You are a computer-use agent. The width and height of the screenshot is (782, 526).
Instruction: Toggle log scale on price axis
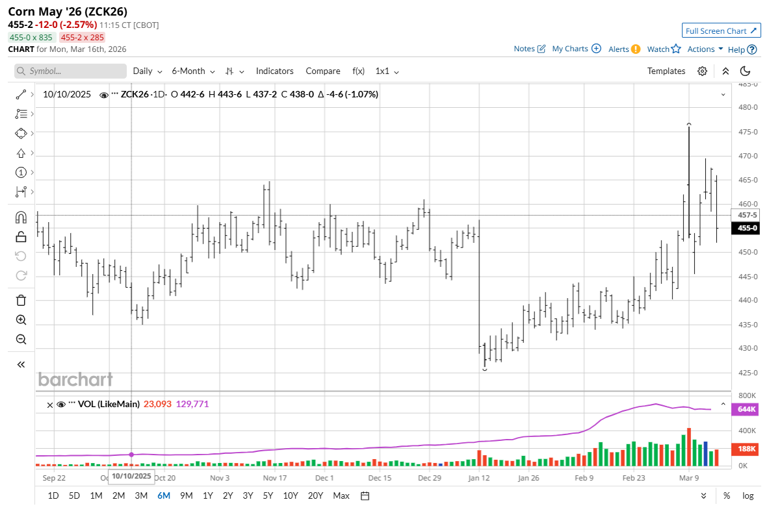[748, 496]
